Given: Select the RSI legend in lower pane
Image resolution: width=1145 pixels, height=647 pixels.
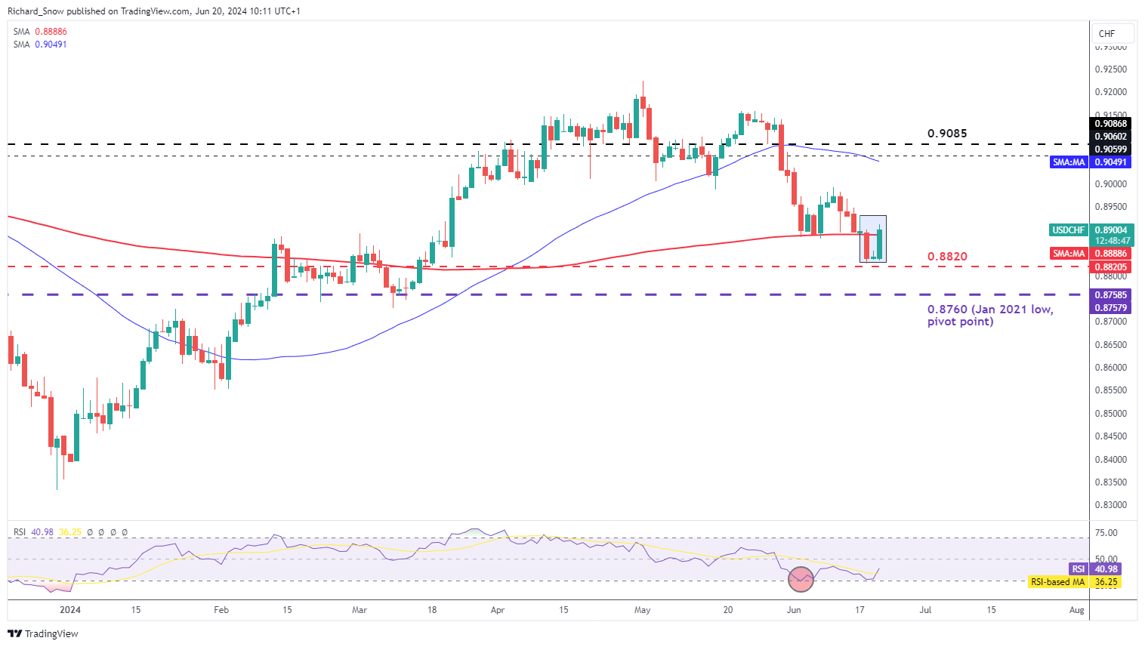Looking at the screenshot, I should (x=20, y=532).
